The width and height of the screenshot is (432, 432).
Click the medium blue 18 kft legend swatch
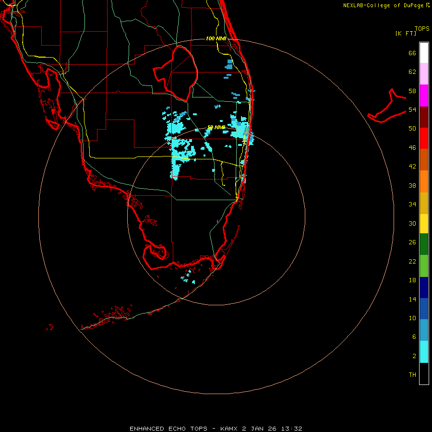click(x=424, y=309)
